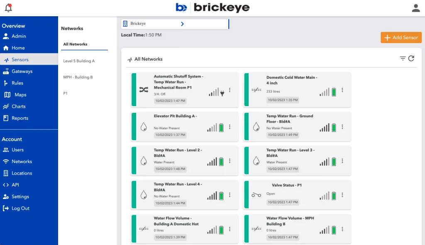The width and height of the screenshot is (425, 245).
Task: Open Elevator Pit Building A sensor
Action: pyautogui.click(x=185, y=126)
